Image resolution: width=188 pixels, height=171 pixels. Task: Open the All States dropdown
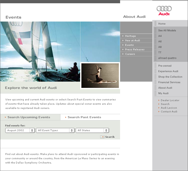pos(92,130)
